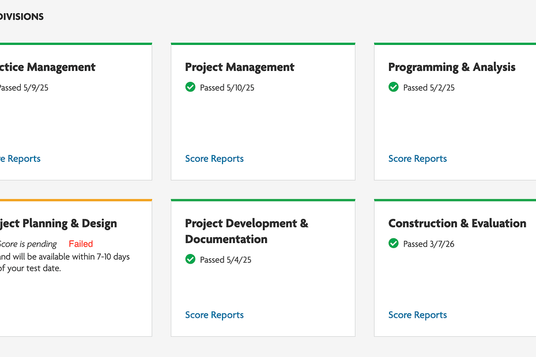This screenshot has width=536, height=357.
Task: Click the Practice Management card heading
Action: [x=47, y=67]
